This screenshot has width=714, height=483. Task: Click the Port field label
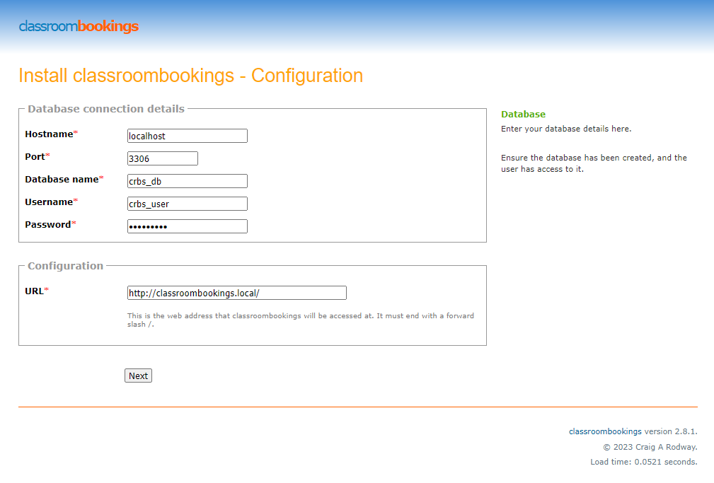(x=35, y=157)
